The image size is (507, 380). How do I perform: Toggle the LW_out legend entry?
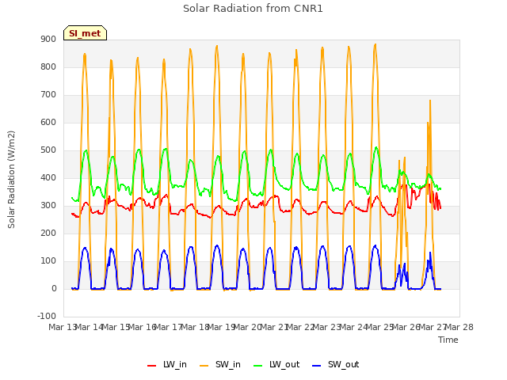[x=276, y=364]
